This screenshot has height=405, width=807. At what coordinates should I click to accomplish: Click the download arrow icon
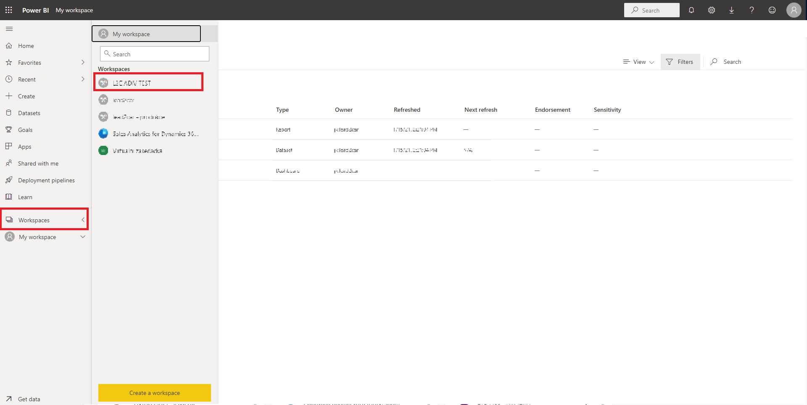coord(731,10)
